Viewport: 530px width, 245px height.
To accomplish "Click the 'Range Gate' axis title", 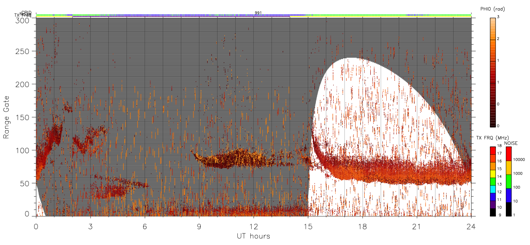I will click(x=6, y=117).
